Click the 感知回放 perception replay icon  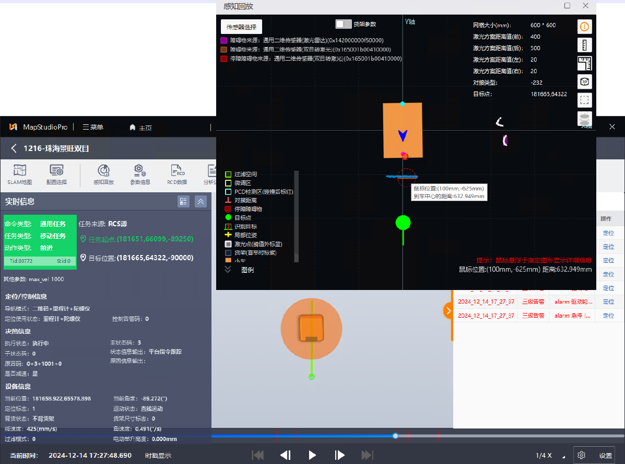coord(103,175)
